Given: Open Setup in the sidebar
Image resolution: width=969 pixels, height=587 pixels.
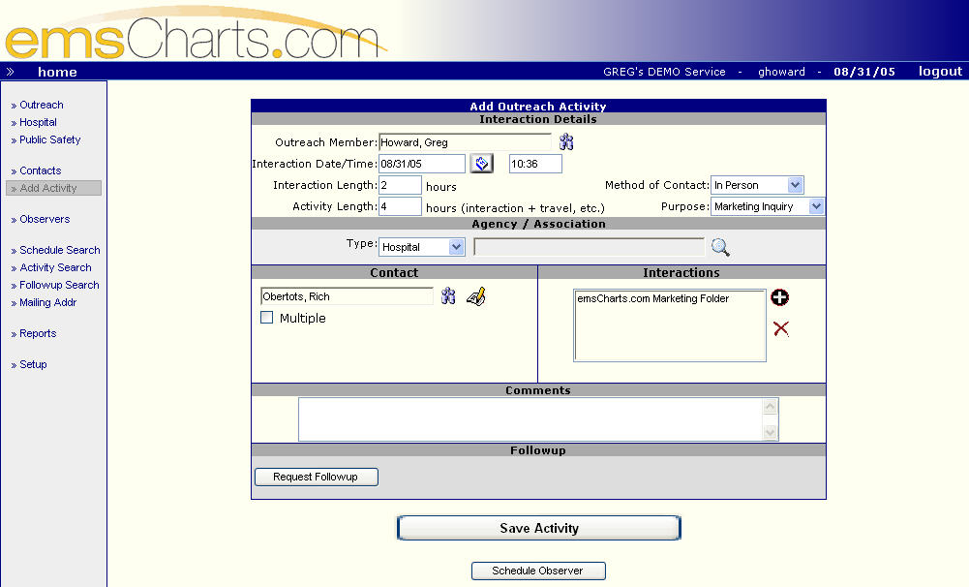Looking at the screenshot, I should tap(33, 364).
